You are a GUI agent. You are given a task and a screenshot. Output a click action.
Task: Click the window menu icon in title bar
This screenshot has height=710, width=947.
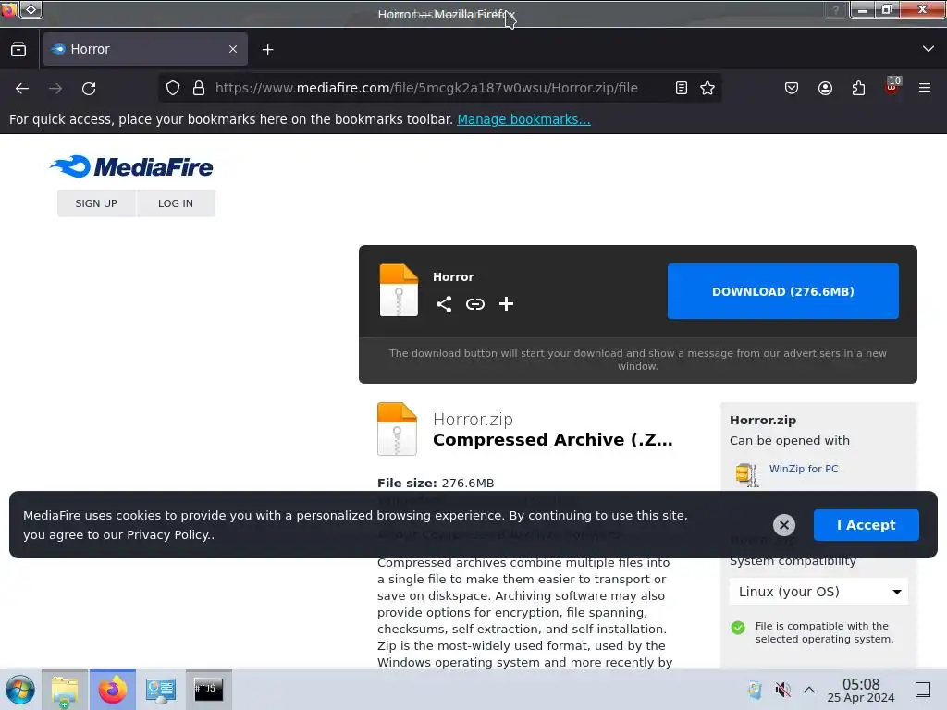31,9
